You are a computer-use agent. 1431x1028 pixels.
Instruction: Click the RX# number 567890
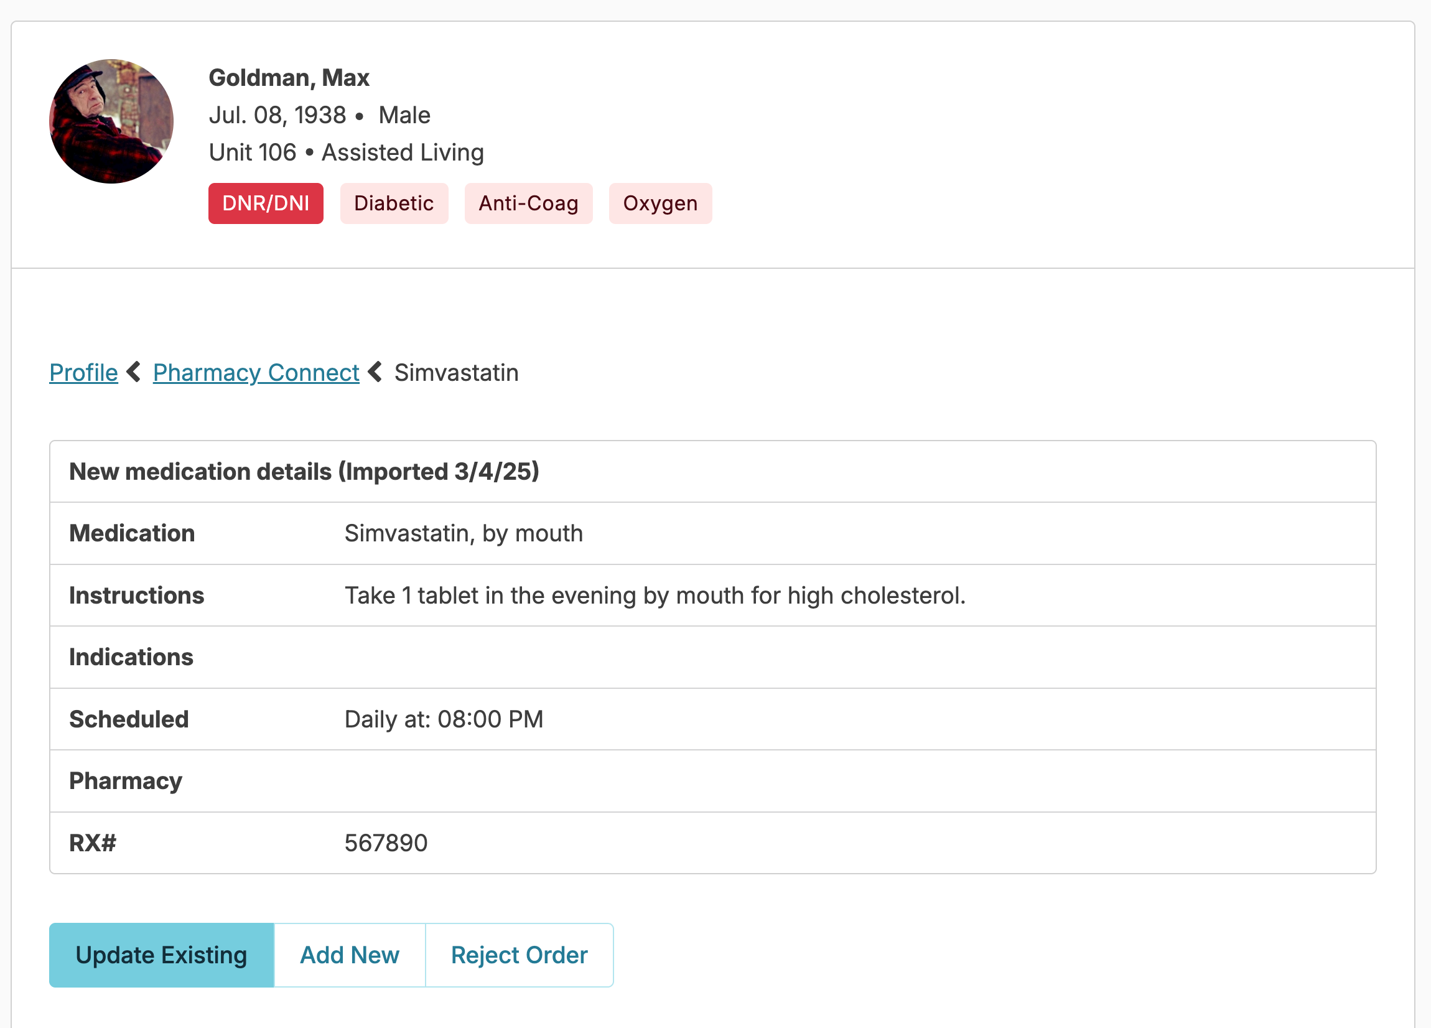[x=386, y=843]
